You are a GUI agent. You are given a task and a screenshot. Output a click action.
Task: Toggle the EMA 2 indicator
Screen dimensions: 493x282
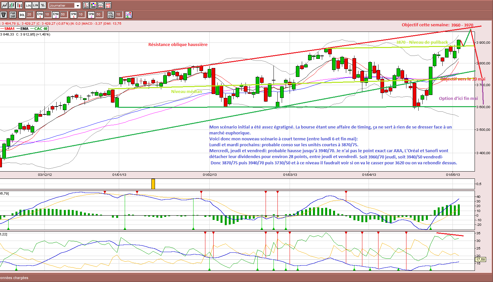pyautogui.click(x=56, y=15)
